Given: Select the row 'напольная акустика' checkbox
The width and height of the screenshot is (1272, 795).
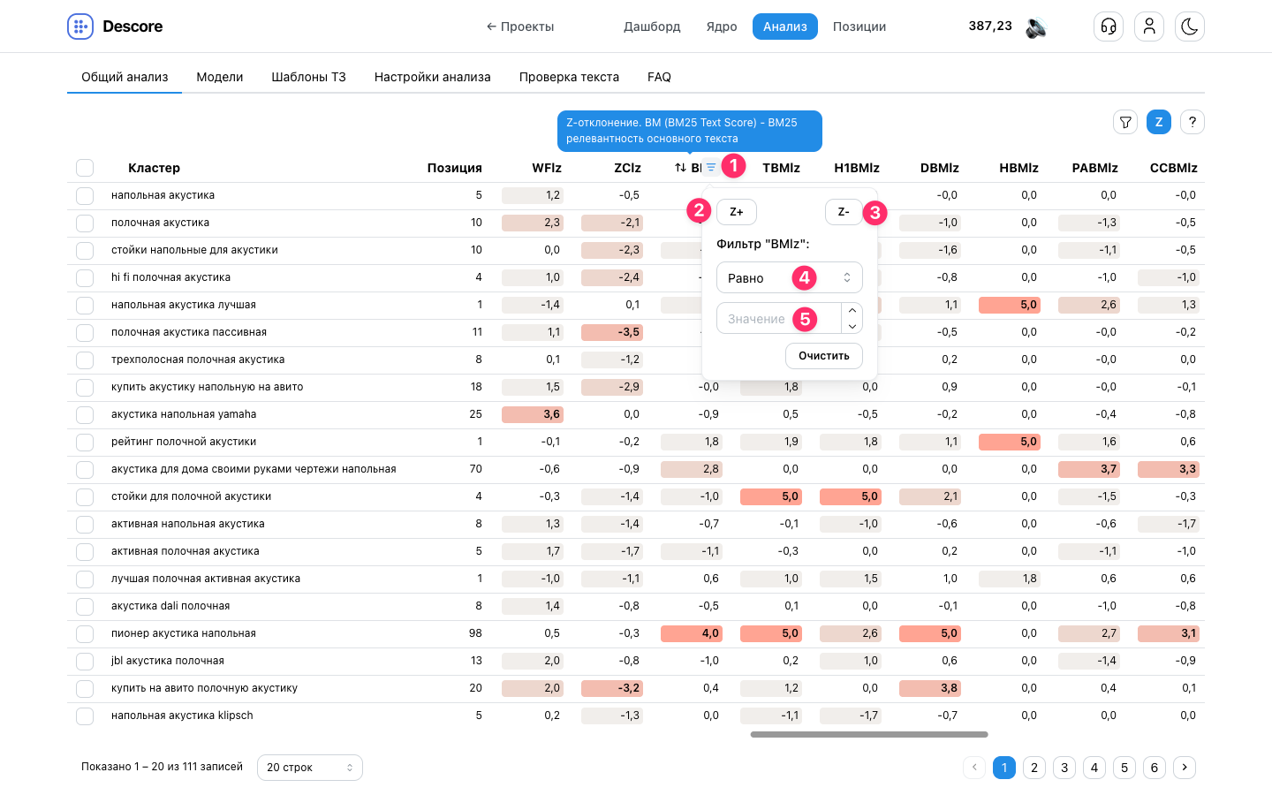Looking at the screenshot, I should pyautogui.click(x=85, y=195).
